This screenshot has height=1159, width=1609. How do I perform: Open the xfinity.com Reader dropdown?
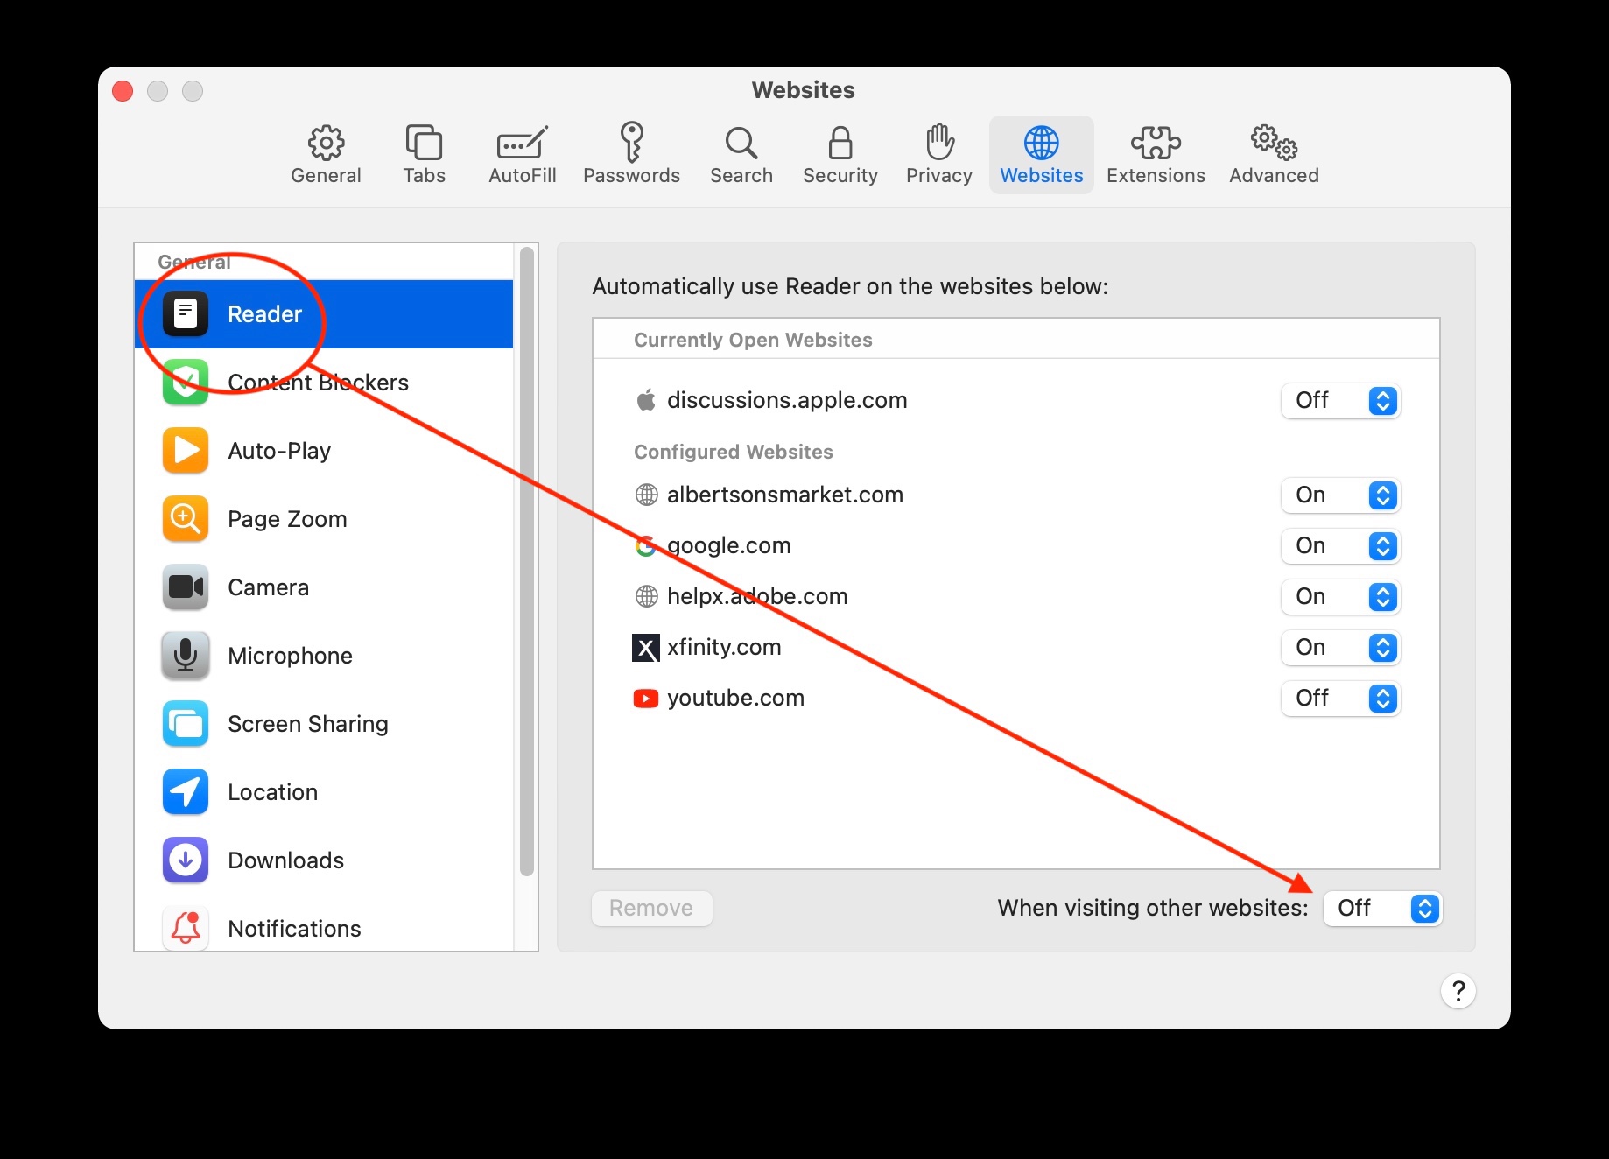pyautogui.click(x=1340, y=648)
